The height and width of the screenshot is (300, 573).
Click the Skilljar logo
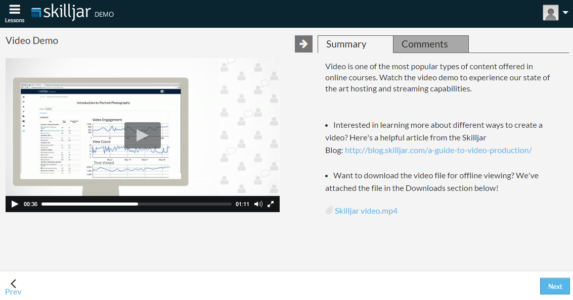(61, 14)
